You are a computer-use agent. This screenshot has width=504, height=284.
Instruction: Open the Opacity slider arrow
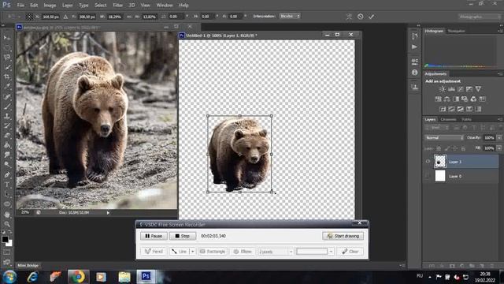pos(498,138)
